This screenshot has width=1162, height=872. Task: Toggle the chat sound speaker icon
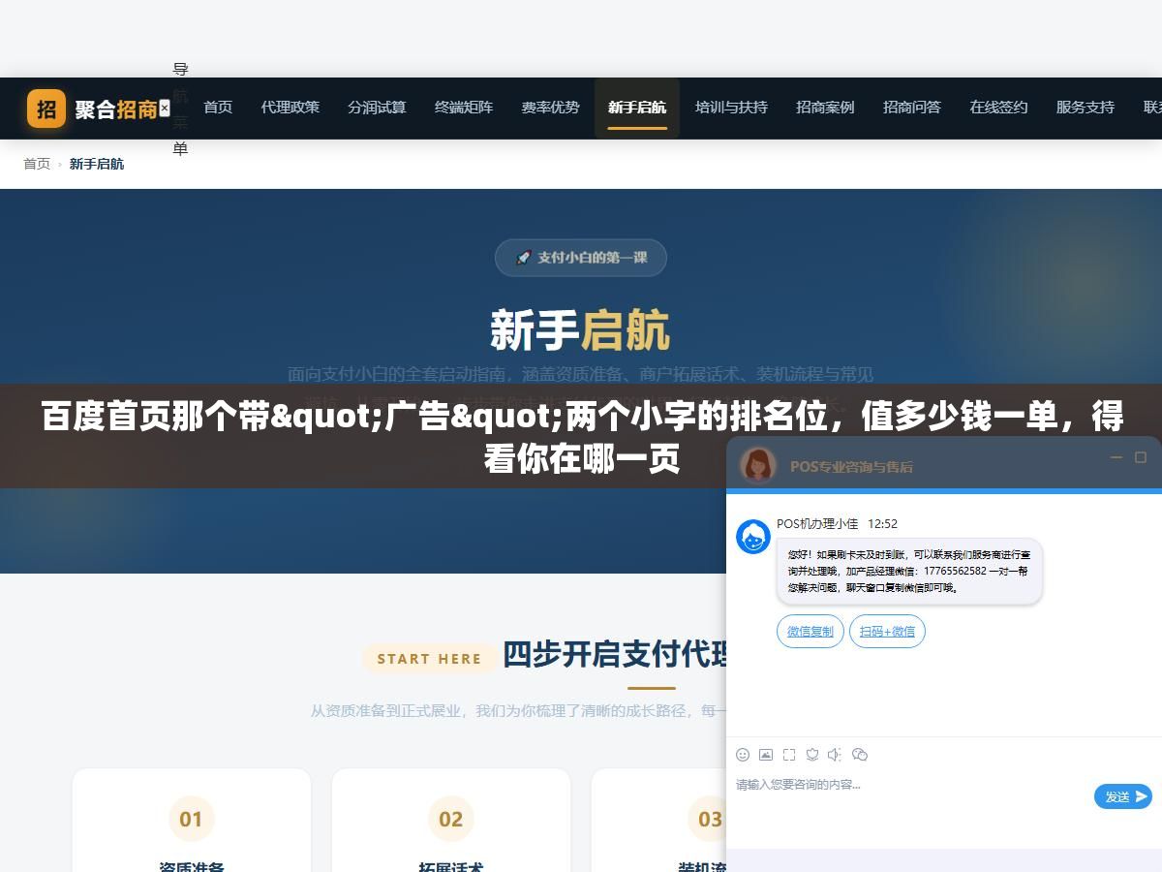pyautogui.click(x=835, y=755)
